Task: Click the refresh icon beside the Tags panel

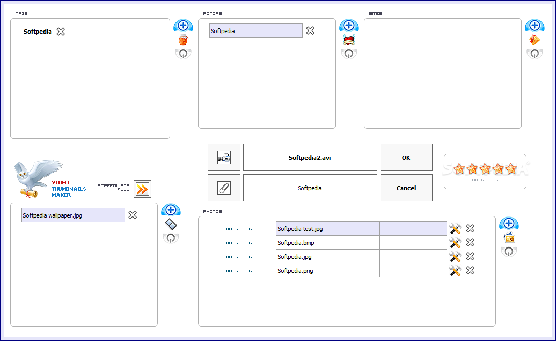Action: 183,53
